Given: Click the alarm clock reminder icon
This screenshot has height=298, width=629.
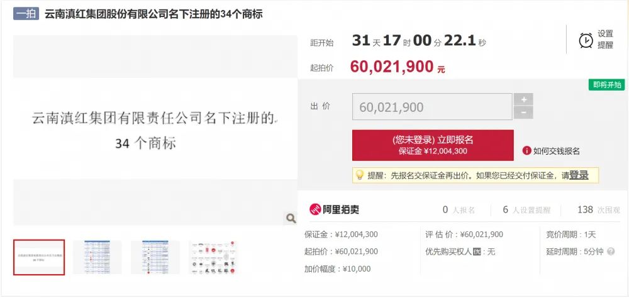Looking at the screenshot, I should [x=586, y=40].
